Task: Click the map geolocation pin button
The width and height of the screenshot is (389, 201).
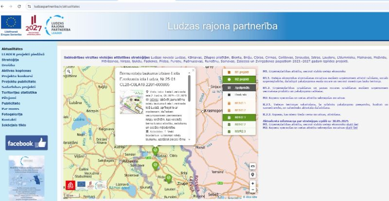Action: [x=252, y=174]
